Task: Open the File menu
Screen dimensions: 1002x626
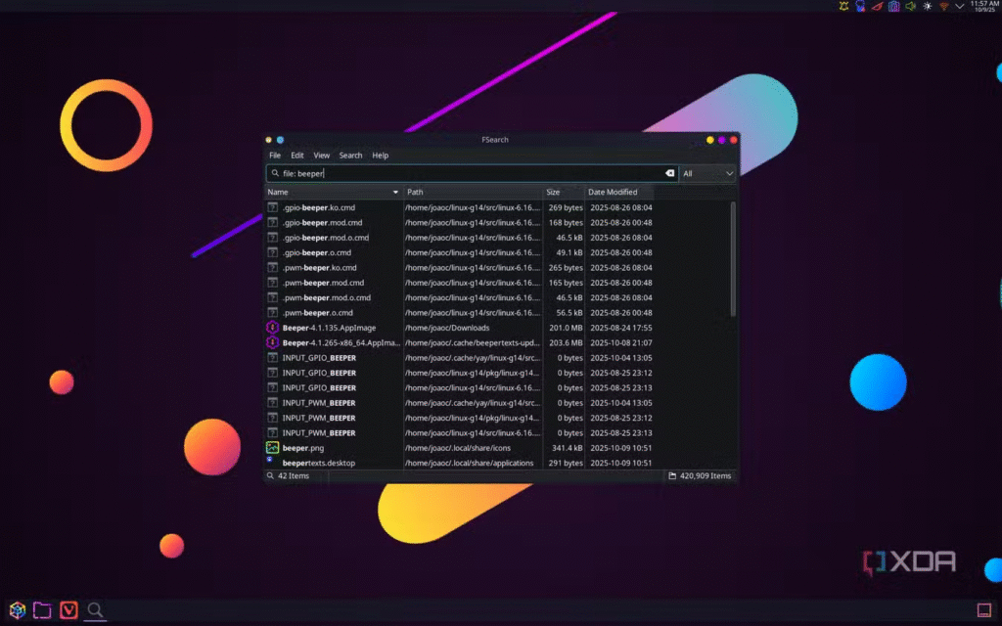Action: tap(275, 156)
